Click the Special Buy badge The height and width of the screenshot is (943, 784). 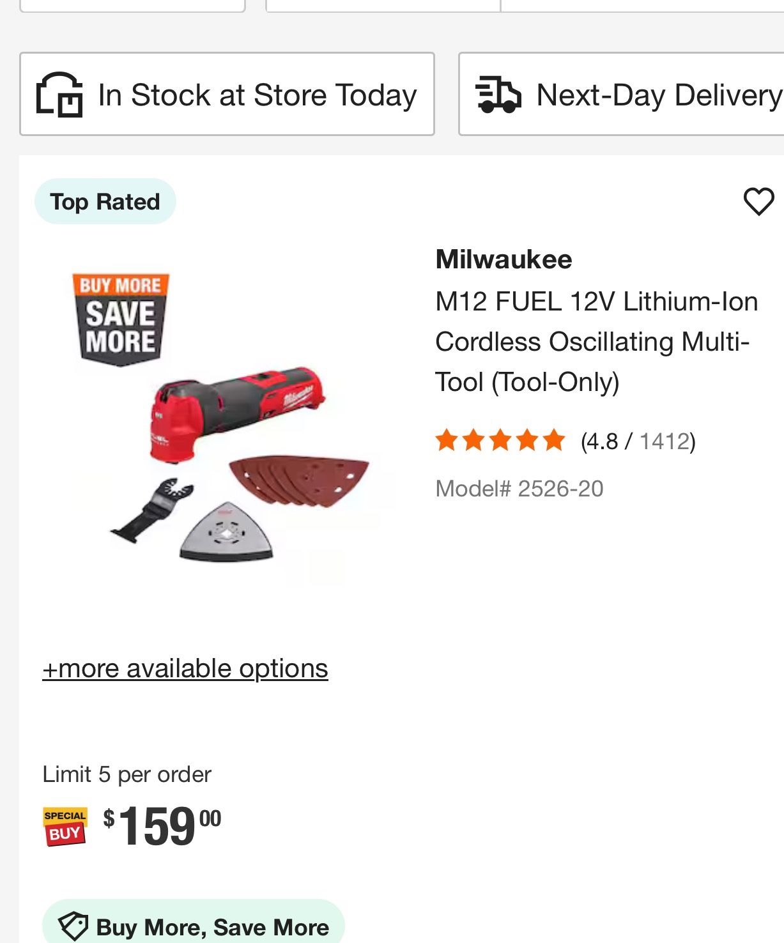[65, 827]
